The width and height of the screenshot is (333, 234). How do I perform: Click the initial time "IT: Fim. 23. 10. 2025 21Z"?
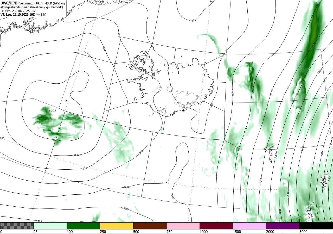click(x=18, y=11)
